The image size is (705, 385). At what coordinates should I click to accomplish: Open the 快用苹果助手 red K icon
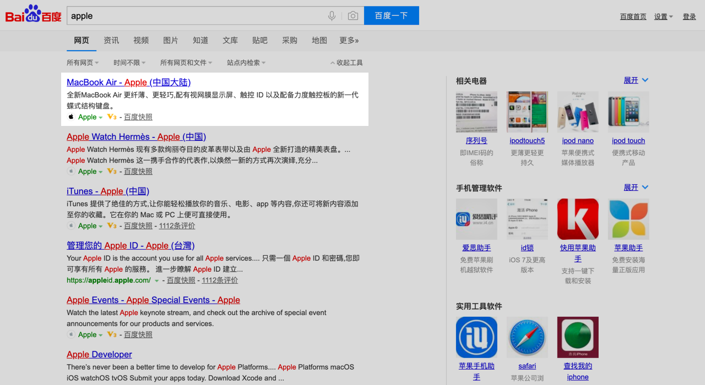pyautogui.click(x=578, y=219)
